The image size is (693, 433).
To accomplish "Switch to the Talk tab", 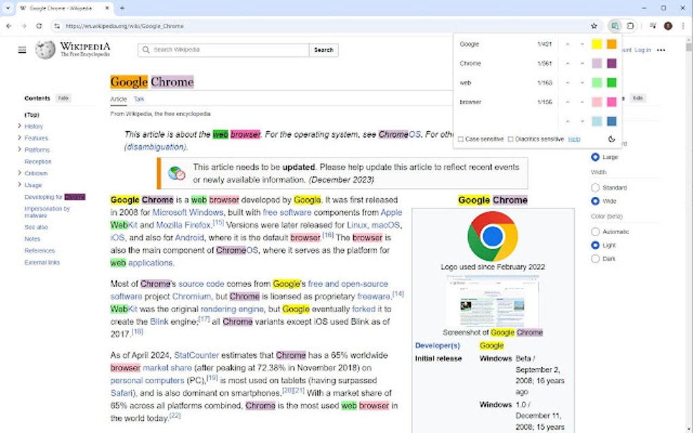I will pos(139,98).
